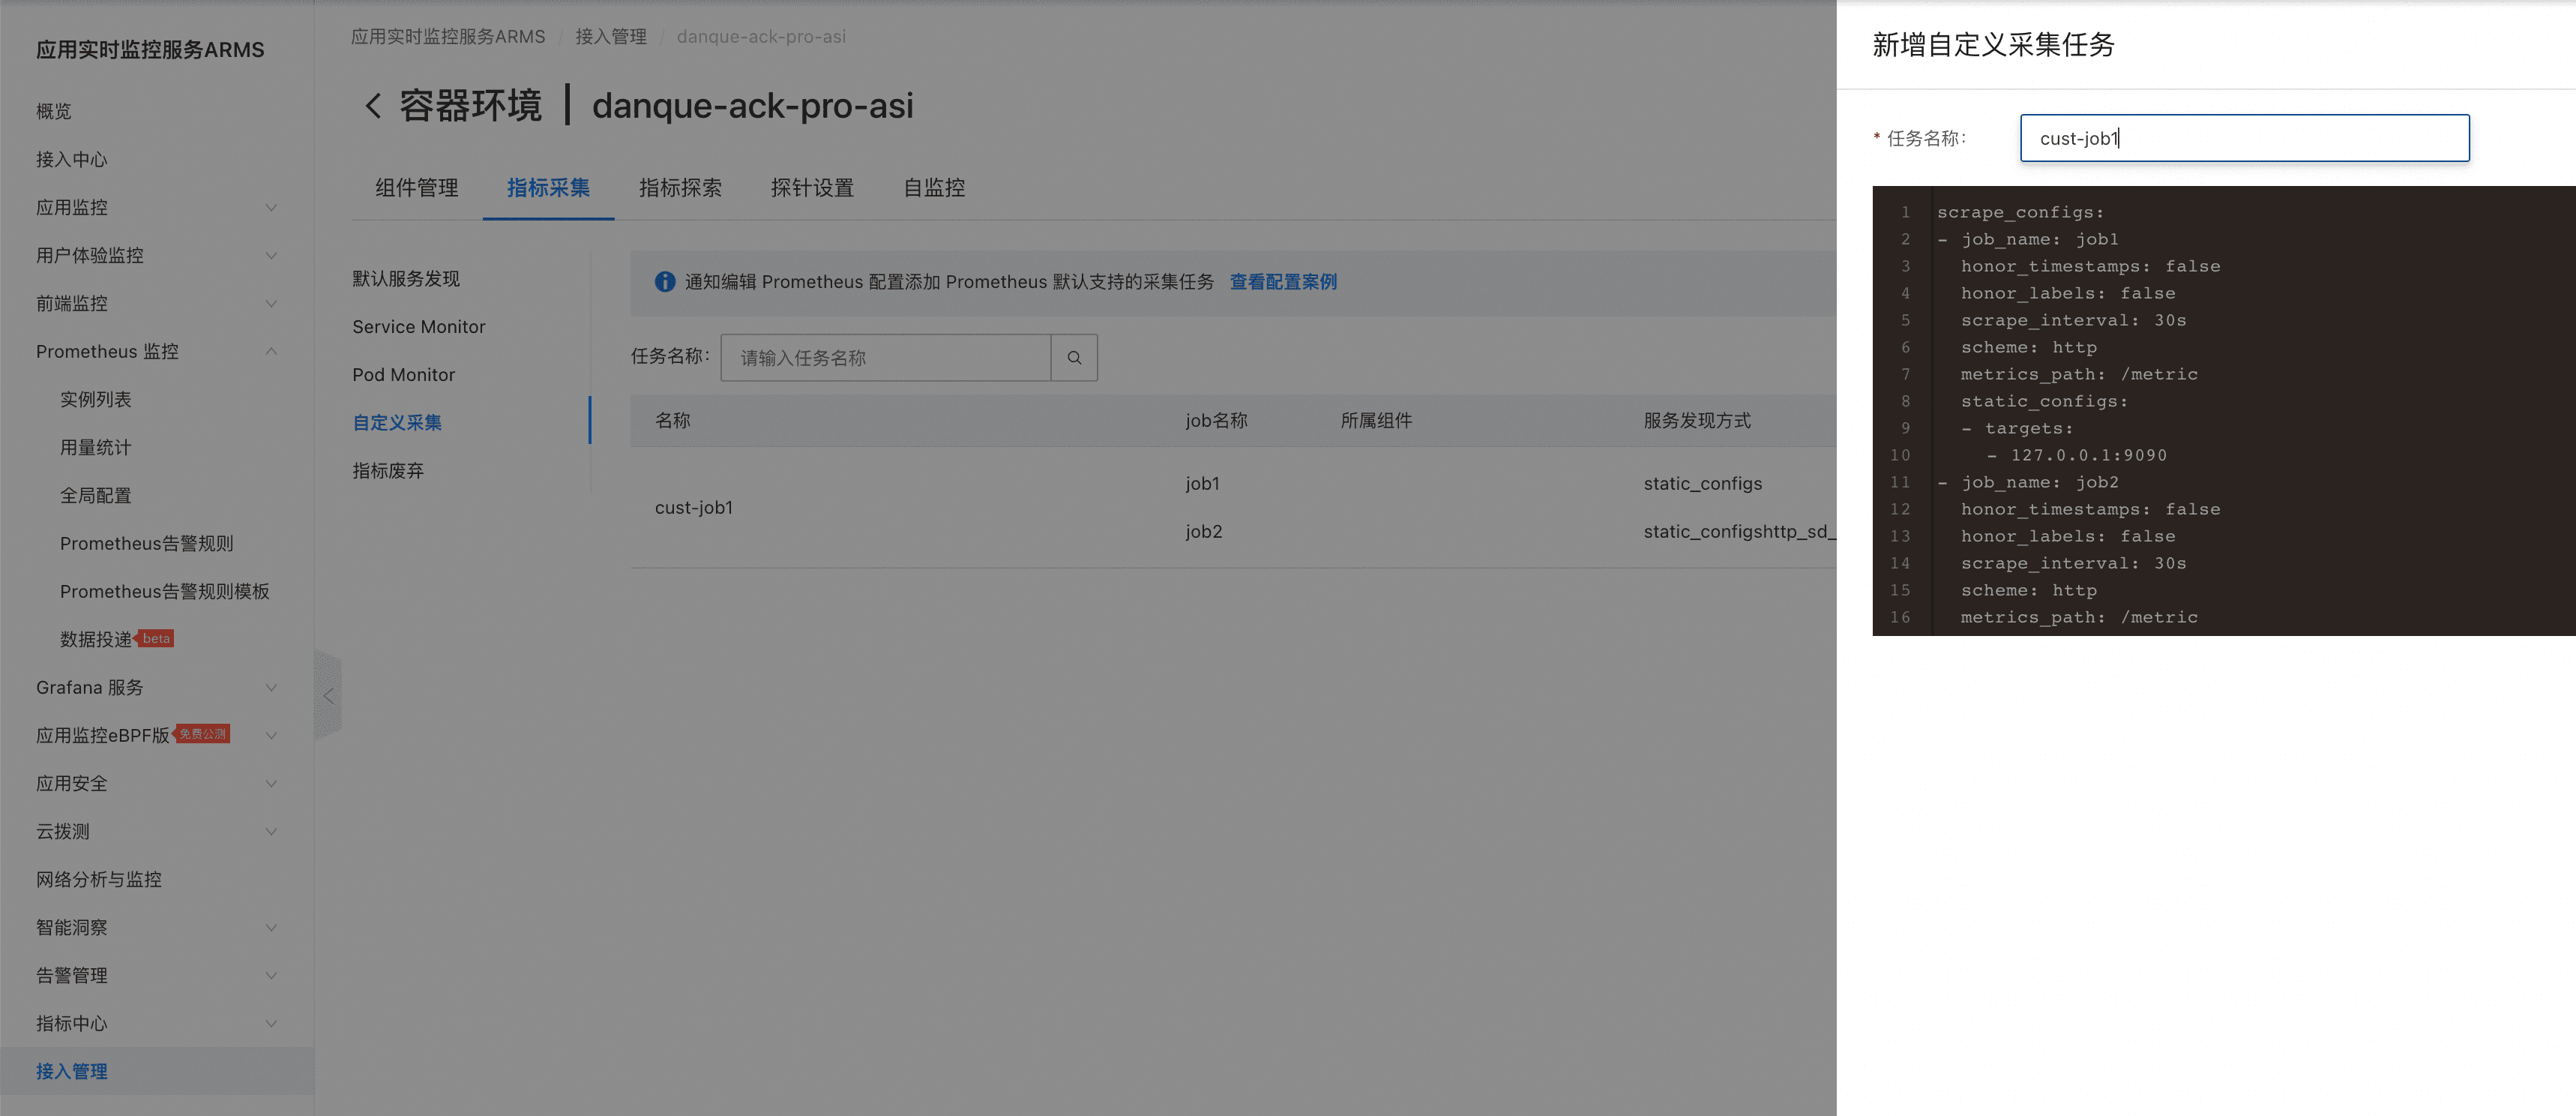Click the 任务名称 field containing cust-job1
This screenshot has height=1116, width=2576.
(x=2243, y=139)
